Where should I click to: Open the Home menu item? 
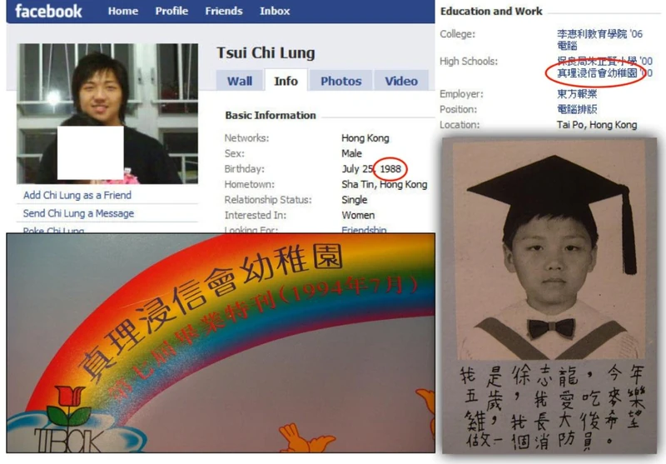[122, 11]
